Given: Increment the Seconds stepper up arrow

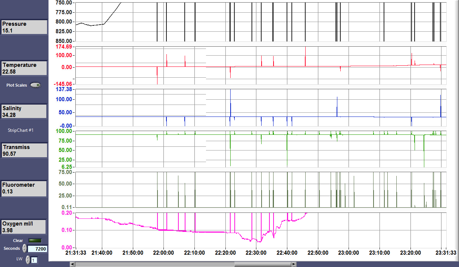Looking at the screenshot, I should coord(25,246).
